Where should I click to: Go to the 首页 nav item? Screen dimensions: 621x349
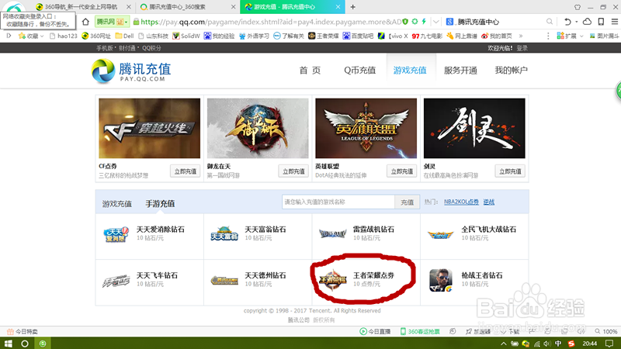coord(310,71)
